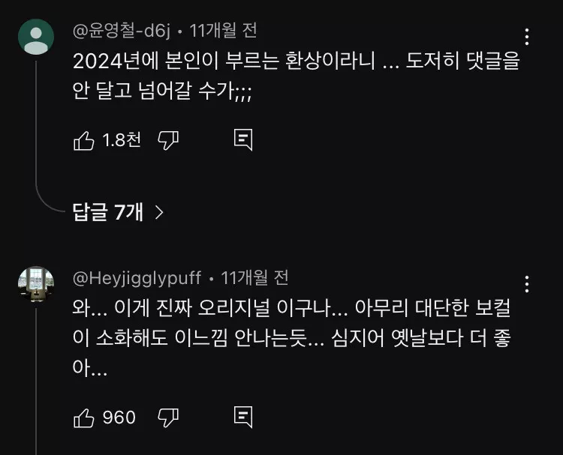The image size is (563, 455).
Task: Open more options for 윤영철's comment
Action: coord(527,37)
